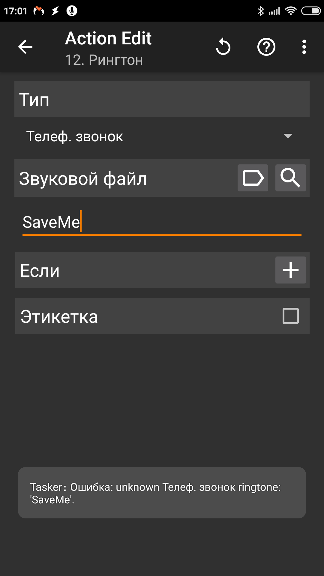Tap the revert changes icon
Screen dimensions: 324x576
[x=223, y=47]
